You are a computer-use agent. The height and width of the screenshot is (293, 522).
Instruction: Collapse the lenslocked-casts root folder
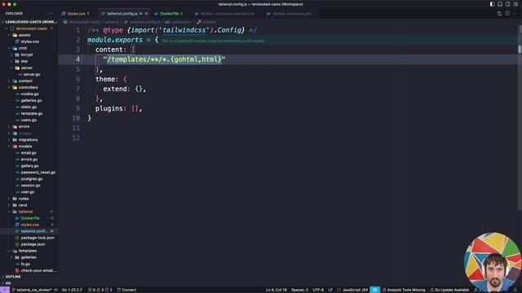tap(29, 28)
